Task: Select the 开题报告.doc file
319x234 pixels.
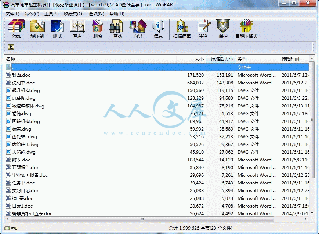Action: tap(25, 168)
